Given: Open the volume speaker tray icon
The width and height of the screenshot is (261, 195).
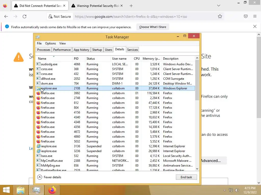Looking at the screenshot, I should [237, 190].
